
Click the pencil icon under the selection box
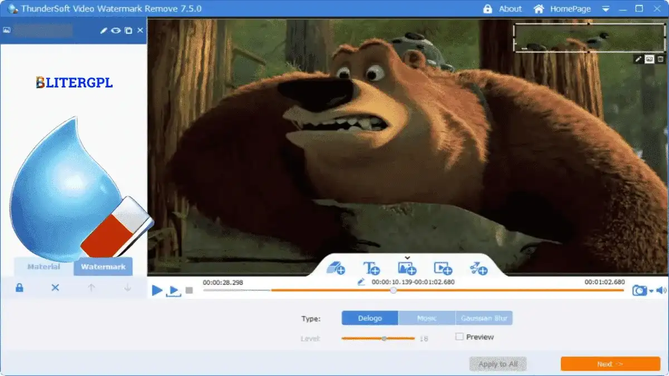[x=639, y=59]
